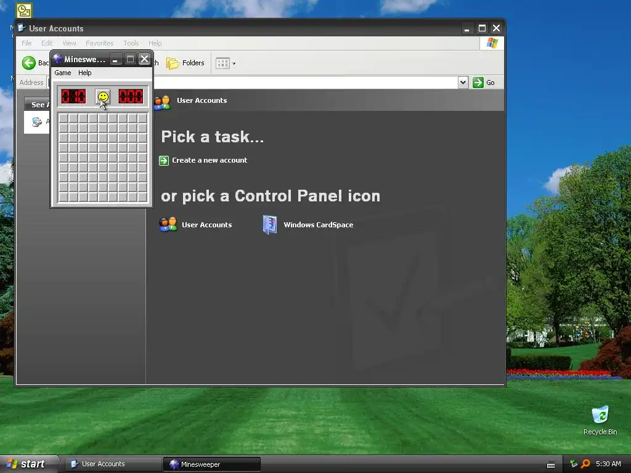The height and width of the screenshot is (473, 631).
Task: Click the 5:30 AM system clock
Action: [608, 464]
